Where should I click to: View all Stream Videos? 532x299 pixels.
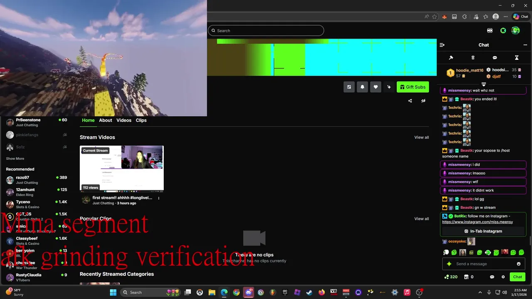pyautogui.click(x=421, y=137)
